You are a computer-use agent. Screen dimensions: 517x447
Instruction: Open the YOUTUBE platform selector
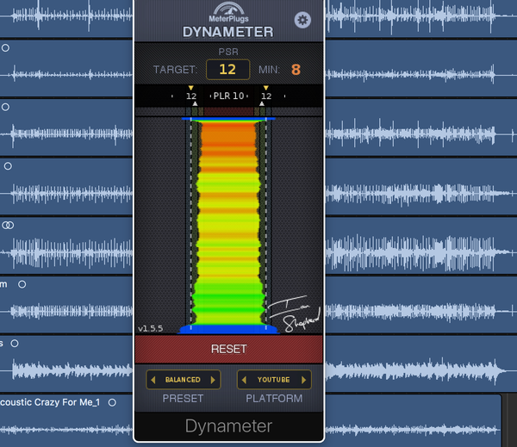tap(274, 380)
